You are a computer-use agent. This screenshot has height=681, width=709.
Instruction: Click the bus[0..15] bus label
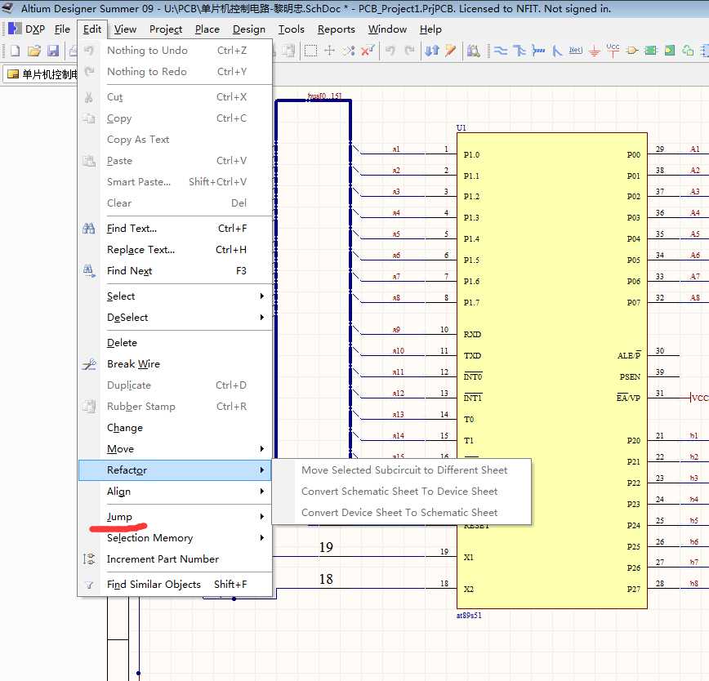click(324, 96)
